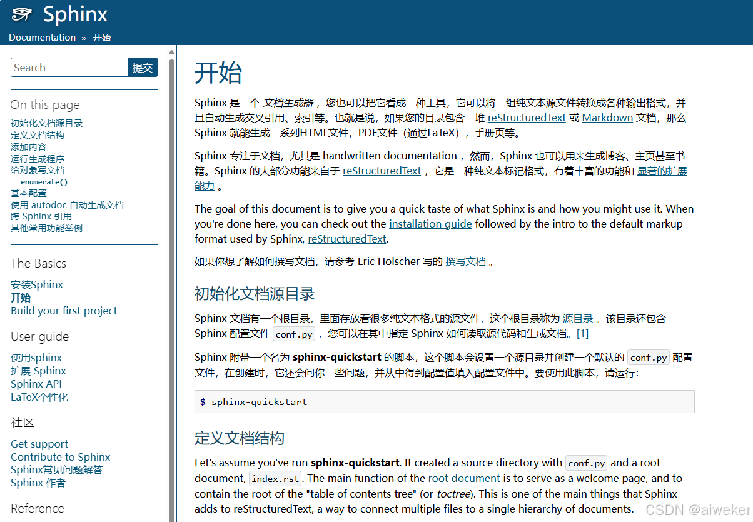Open the 源目录 link

(x=577, y=319)
